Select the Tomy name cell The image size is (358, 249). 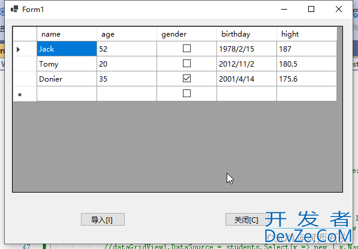[x=67, y=64]
